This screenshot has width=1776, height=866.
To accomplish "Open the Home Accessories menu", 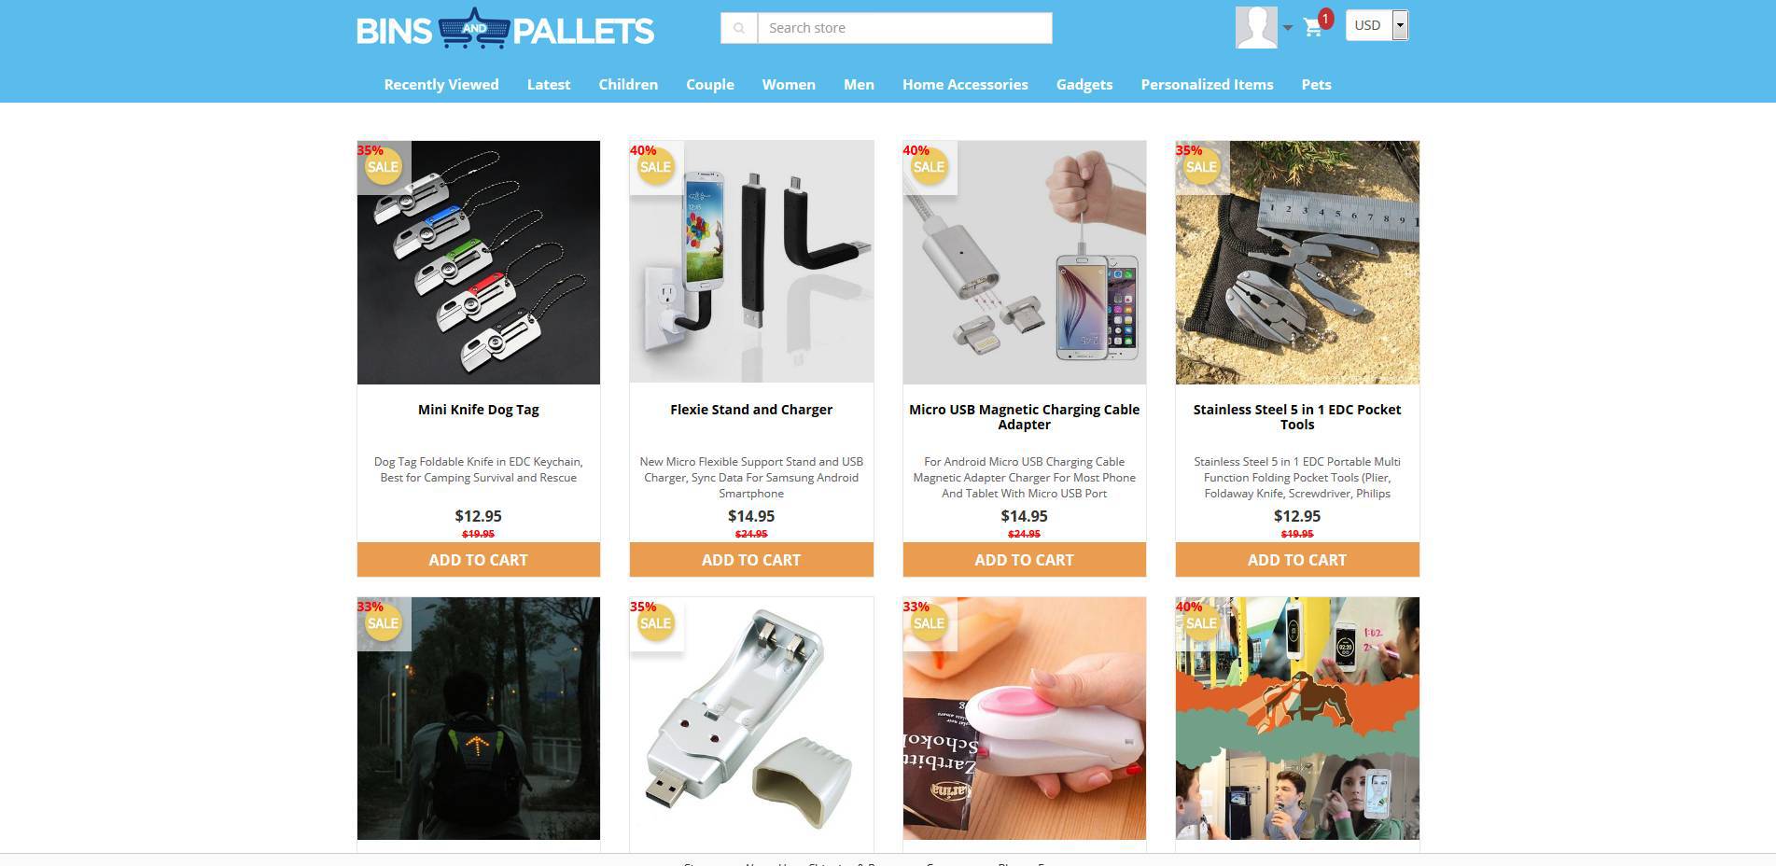I will [965, 84].
